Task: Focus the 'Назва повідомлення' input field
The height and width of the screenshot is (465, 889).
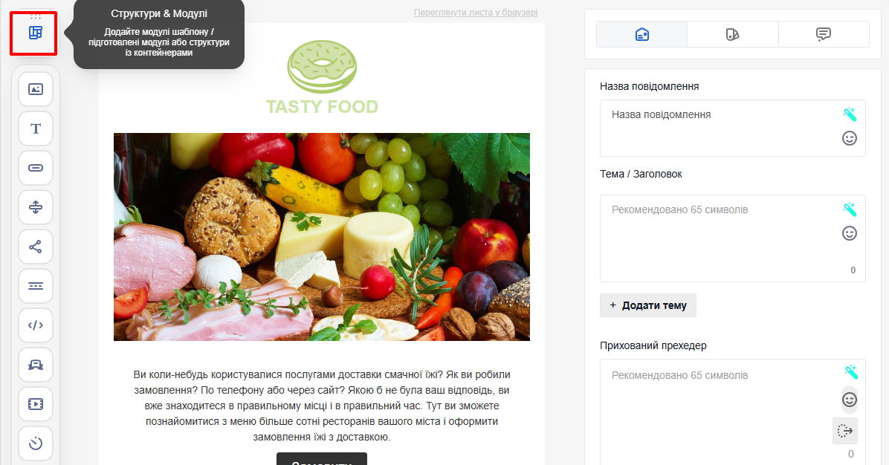Action: [732, 128]
